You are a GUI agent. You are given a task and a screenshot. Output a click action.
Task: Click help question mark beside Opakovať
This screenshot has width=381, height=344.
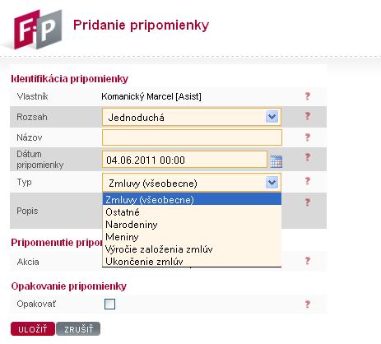[x=308, y=304]
